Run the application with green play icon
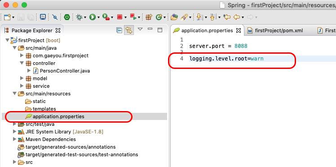Viewport: 336px width, 167px height. pyautogui.click(x=93, y=17)
